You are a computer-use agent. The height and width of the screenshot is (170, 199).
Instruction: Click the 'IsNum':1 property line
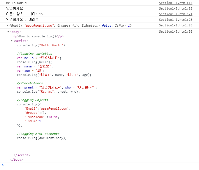tap(33, 121)
